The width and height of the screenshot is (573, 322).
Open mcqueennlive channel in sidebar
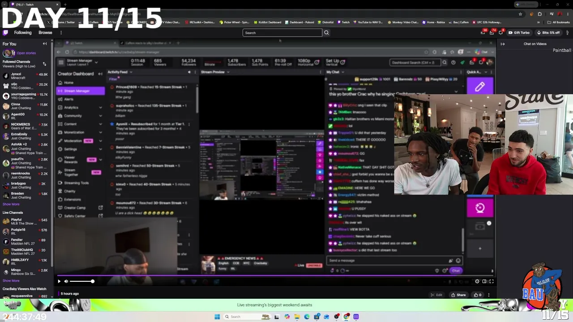click(25, 296)
